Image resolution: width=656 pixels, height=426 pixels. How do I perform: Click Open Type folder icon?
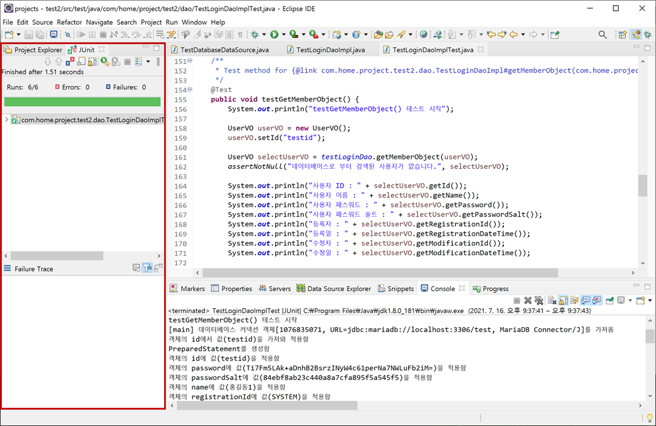378,35
